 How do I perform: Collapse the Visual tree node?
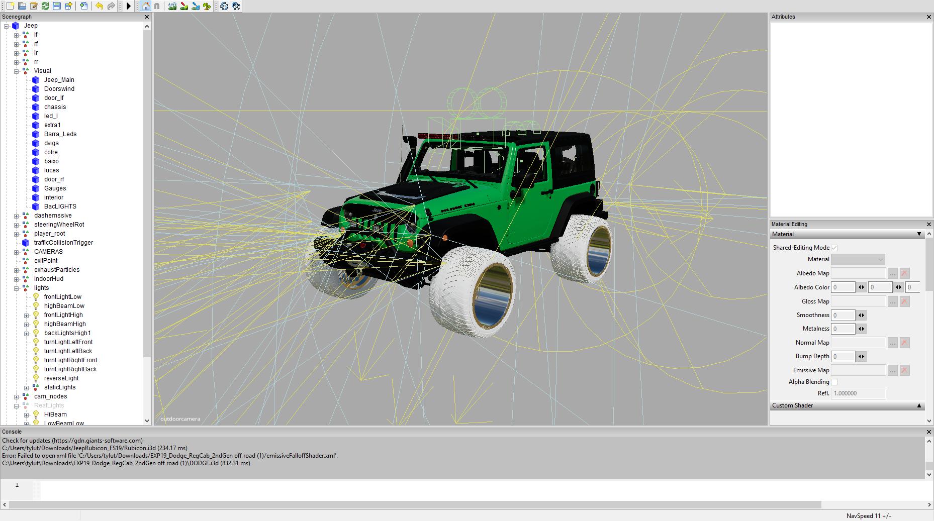16,71
